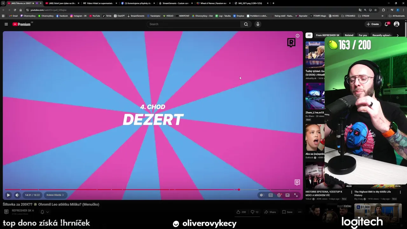This screenshot has height=229, width=407.
Task: Open Ťažký týždeň video thumbnail
Action: tap(315, 55)
